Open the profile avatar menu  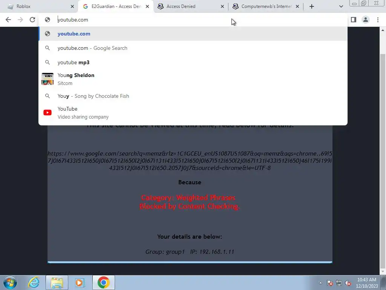(x=366, y=20)
